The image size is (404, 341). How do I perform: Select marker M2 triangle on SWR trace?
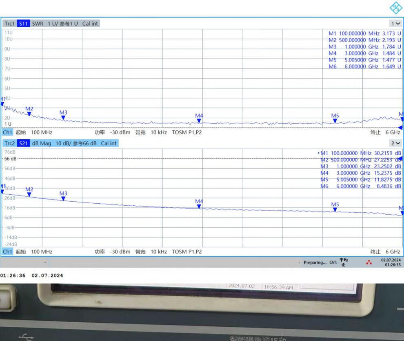[29, 114]
